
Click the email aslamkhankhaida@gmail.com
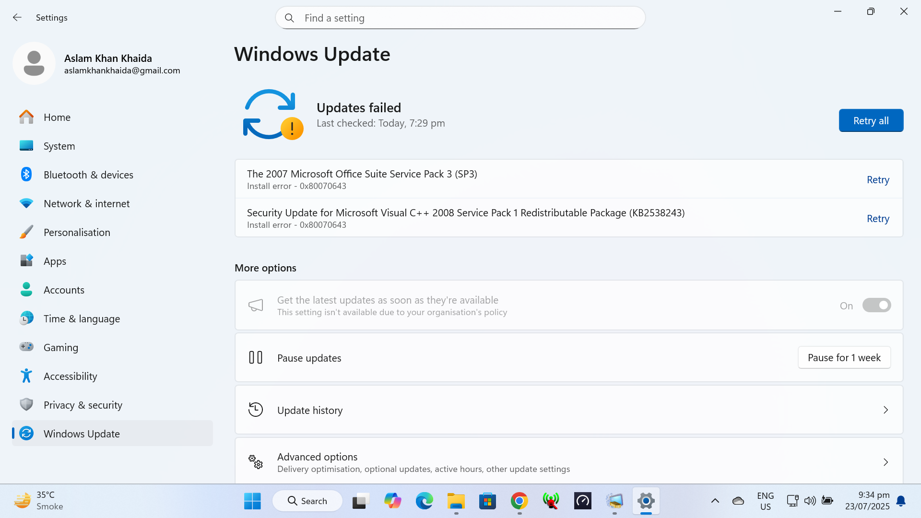122,71
